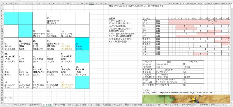The width and height of the screenshot is (233, 107).
Task: Click the row 1 header
Action: pos(2,6)
